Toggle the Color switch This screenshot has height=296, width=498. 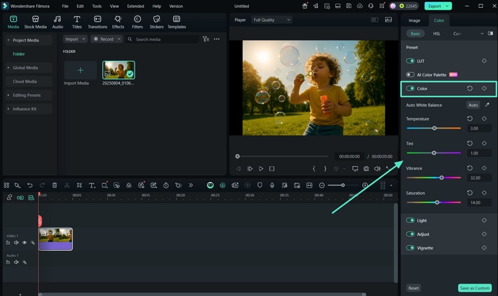click(x=410, y=88)
